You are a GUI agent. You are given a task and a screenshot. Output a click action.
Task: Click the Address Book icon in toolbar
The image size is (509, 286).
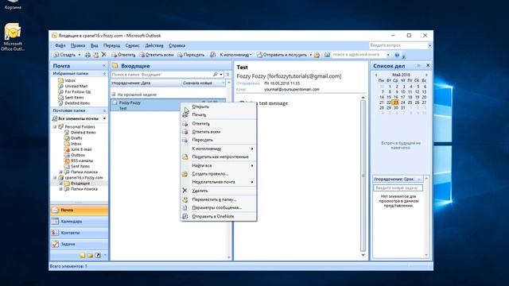327,55
